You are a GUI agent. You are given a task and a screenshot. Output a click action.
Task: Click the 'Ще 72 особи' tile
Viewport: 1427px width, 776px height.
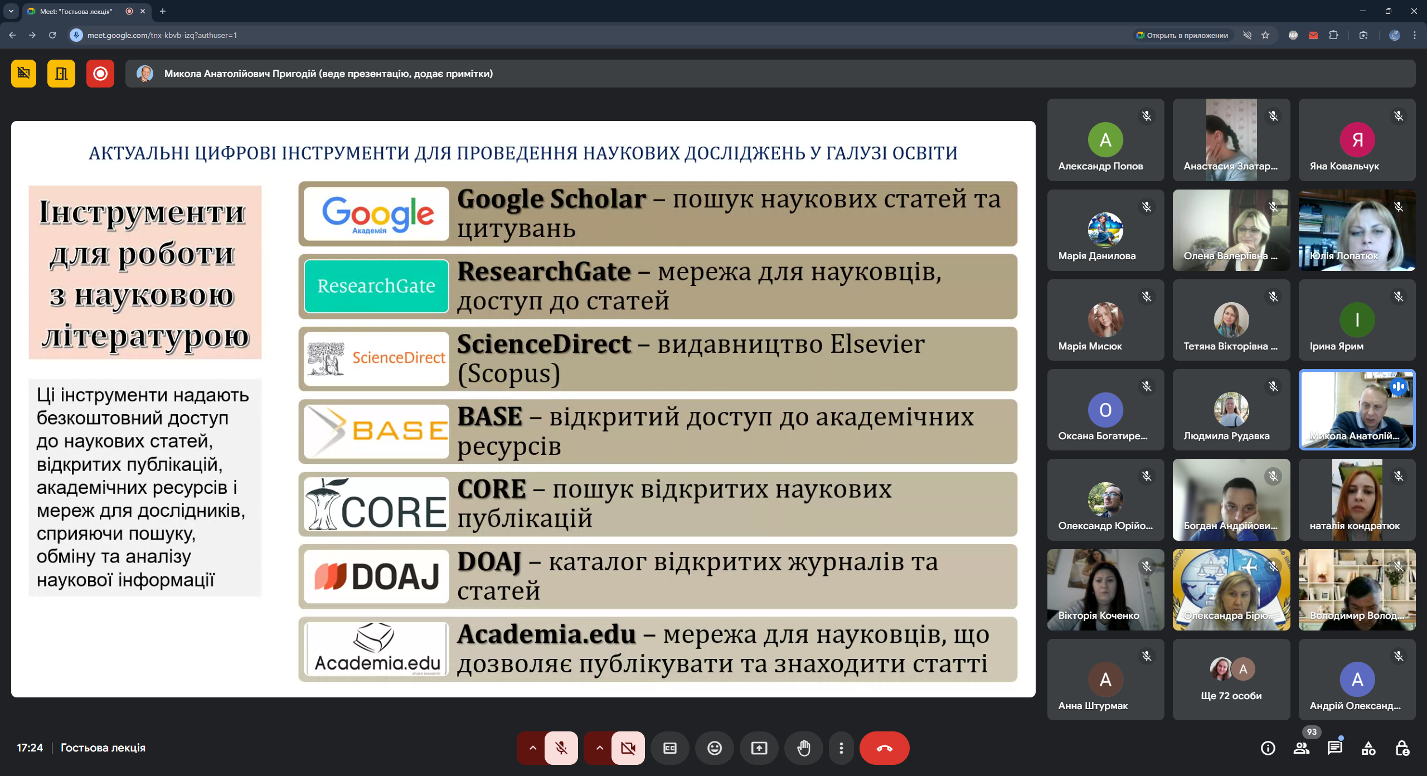click(x=1231, y=680)
